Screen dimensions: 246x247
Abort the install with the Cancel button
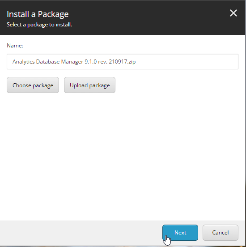pos(221,233)
